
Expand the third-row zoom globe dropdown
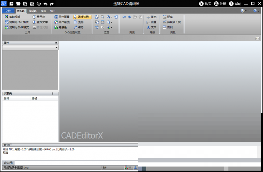coord(111,27)
